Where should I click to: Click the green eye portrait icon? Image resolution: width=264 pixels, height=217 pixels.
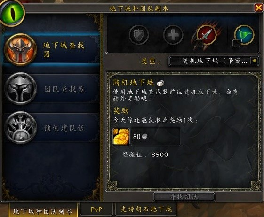click(12, 12)
